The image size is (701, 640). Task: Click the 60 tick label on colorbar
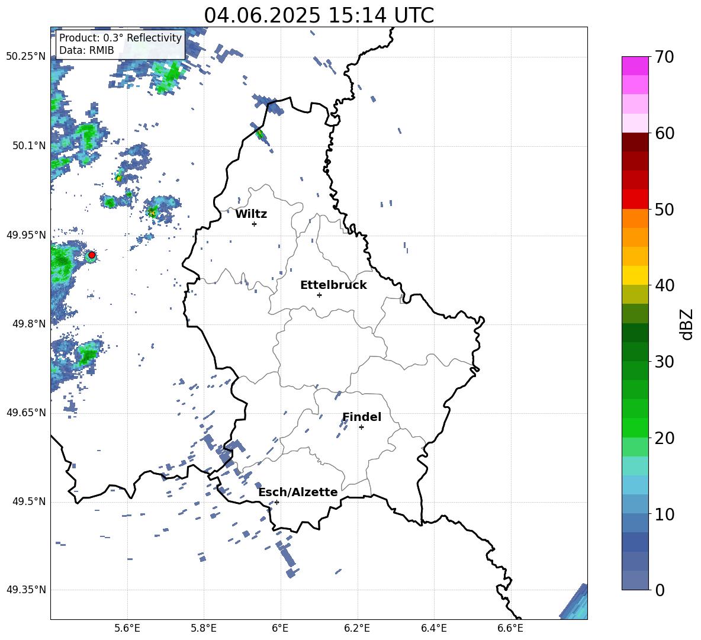pos(664,133)
